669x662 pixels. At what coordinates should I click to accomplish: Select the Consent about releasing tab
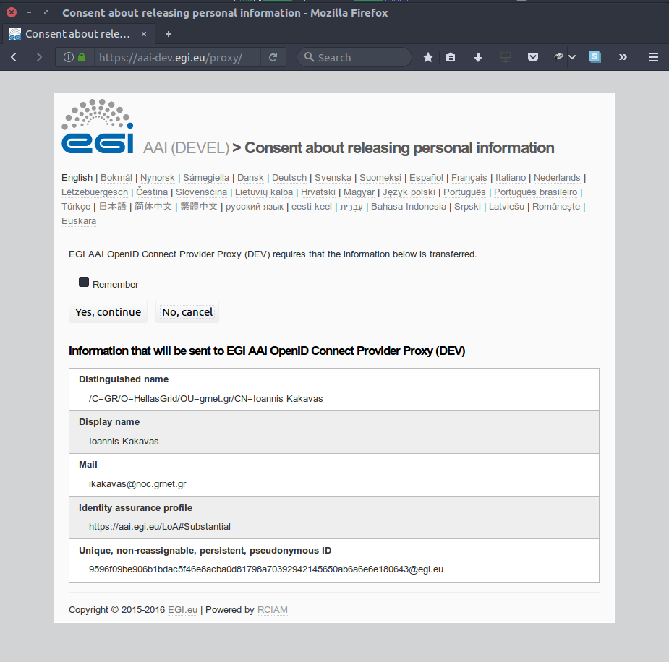pos(77,34)
